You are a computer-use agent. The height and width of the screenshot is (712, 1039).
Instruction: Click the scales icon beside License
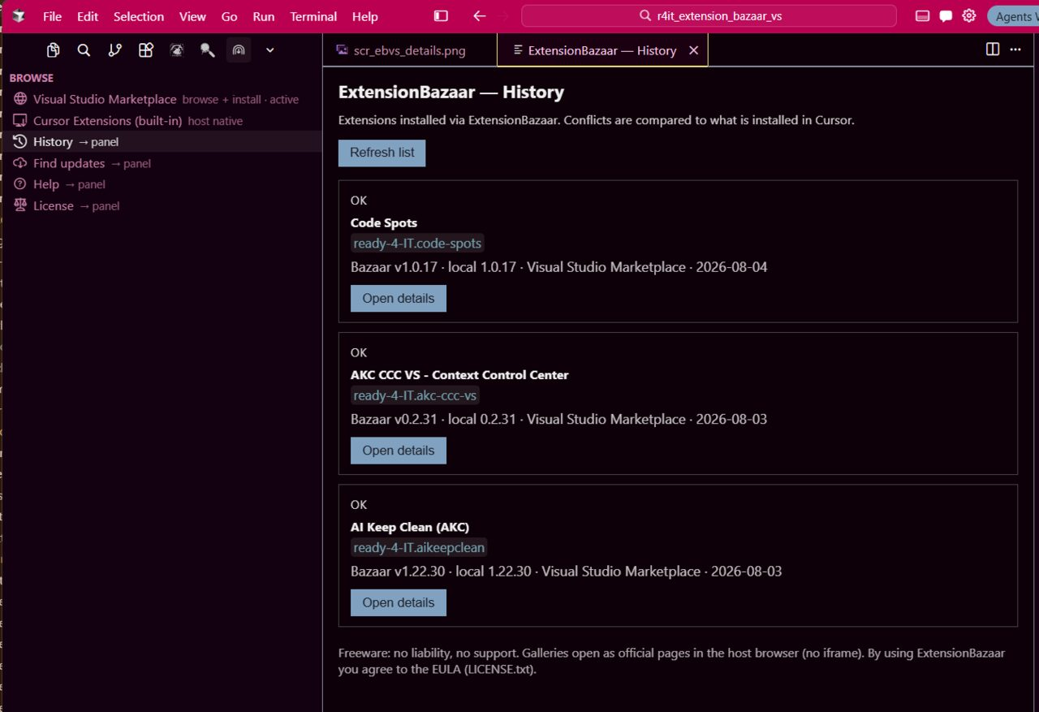click(20, 205)
